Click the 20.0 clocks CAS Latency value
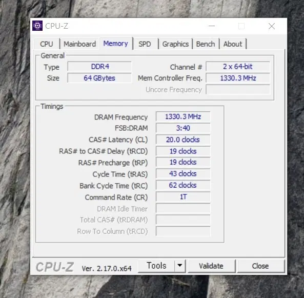This screenshot has width=304, height=298. [183, 140]
